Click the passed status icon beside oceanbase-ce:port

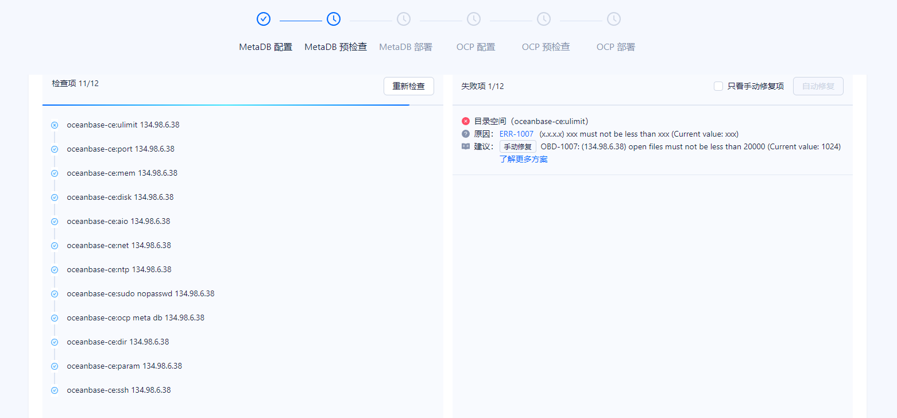pos(55,149)
